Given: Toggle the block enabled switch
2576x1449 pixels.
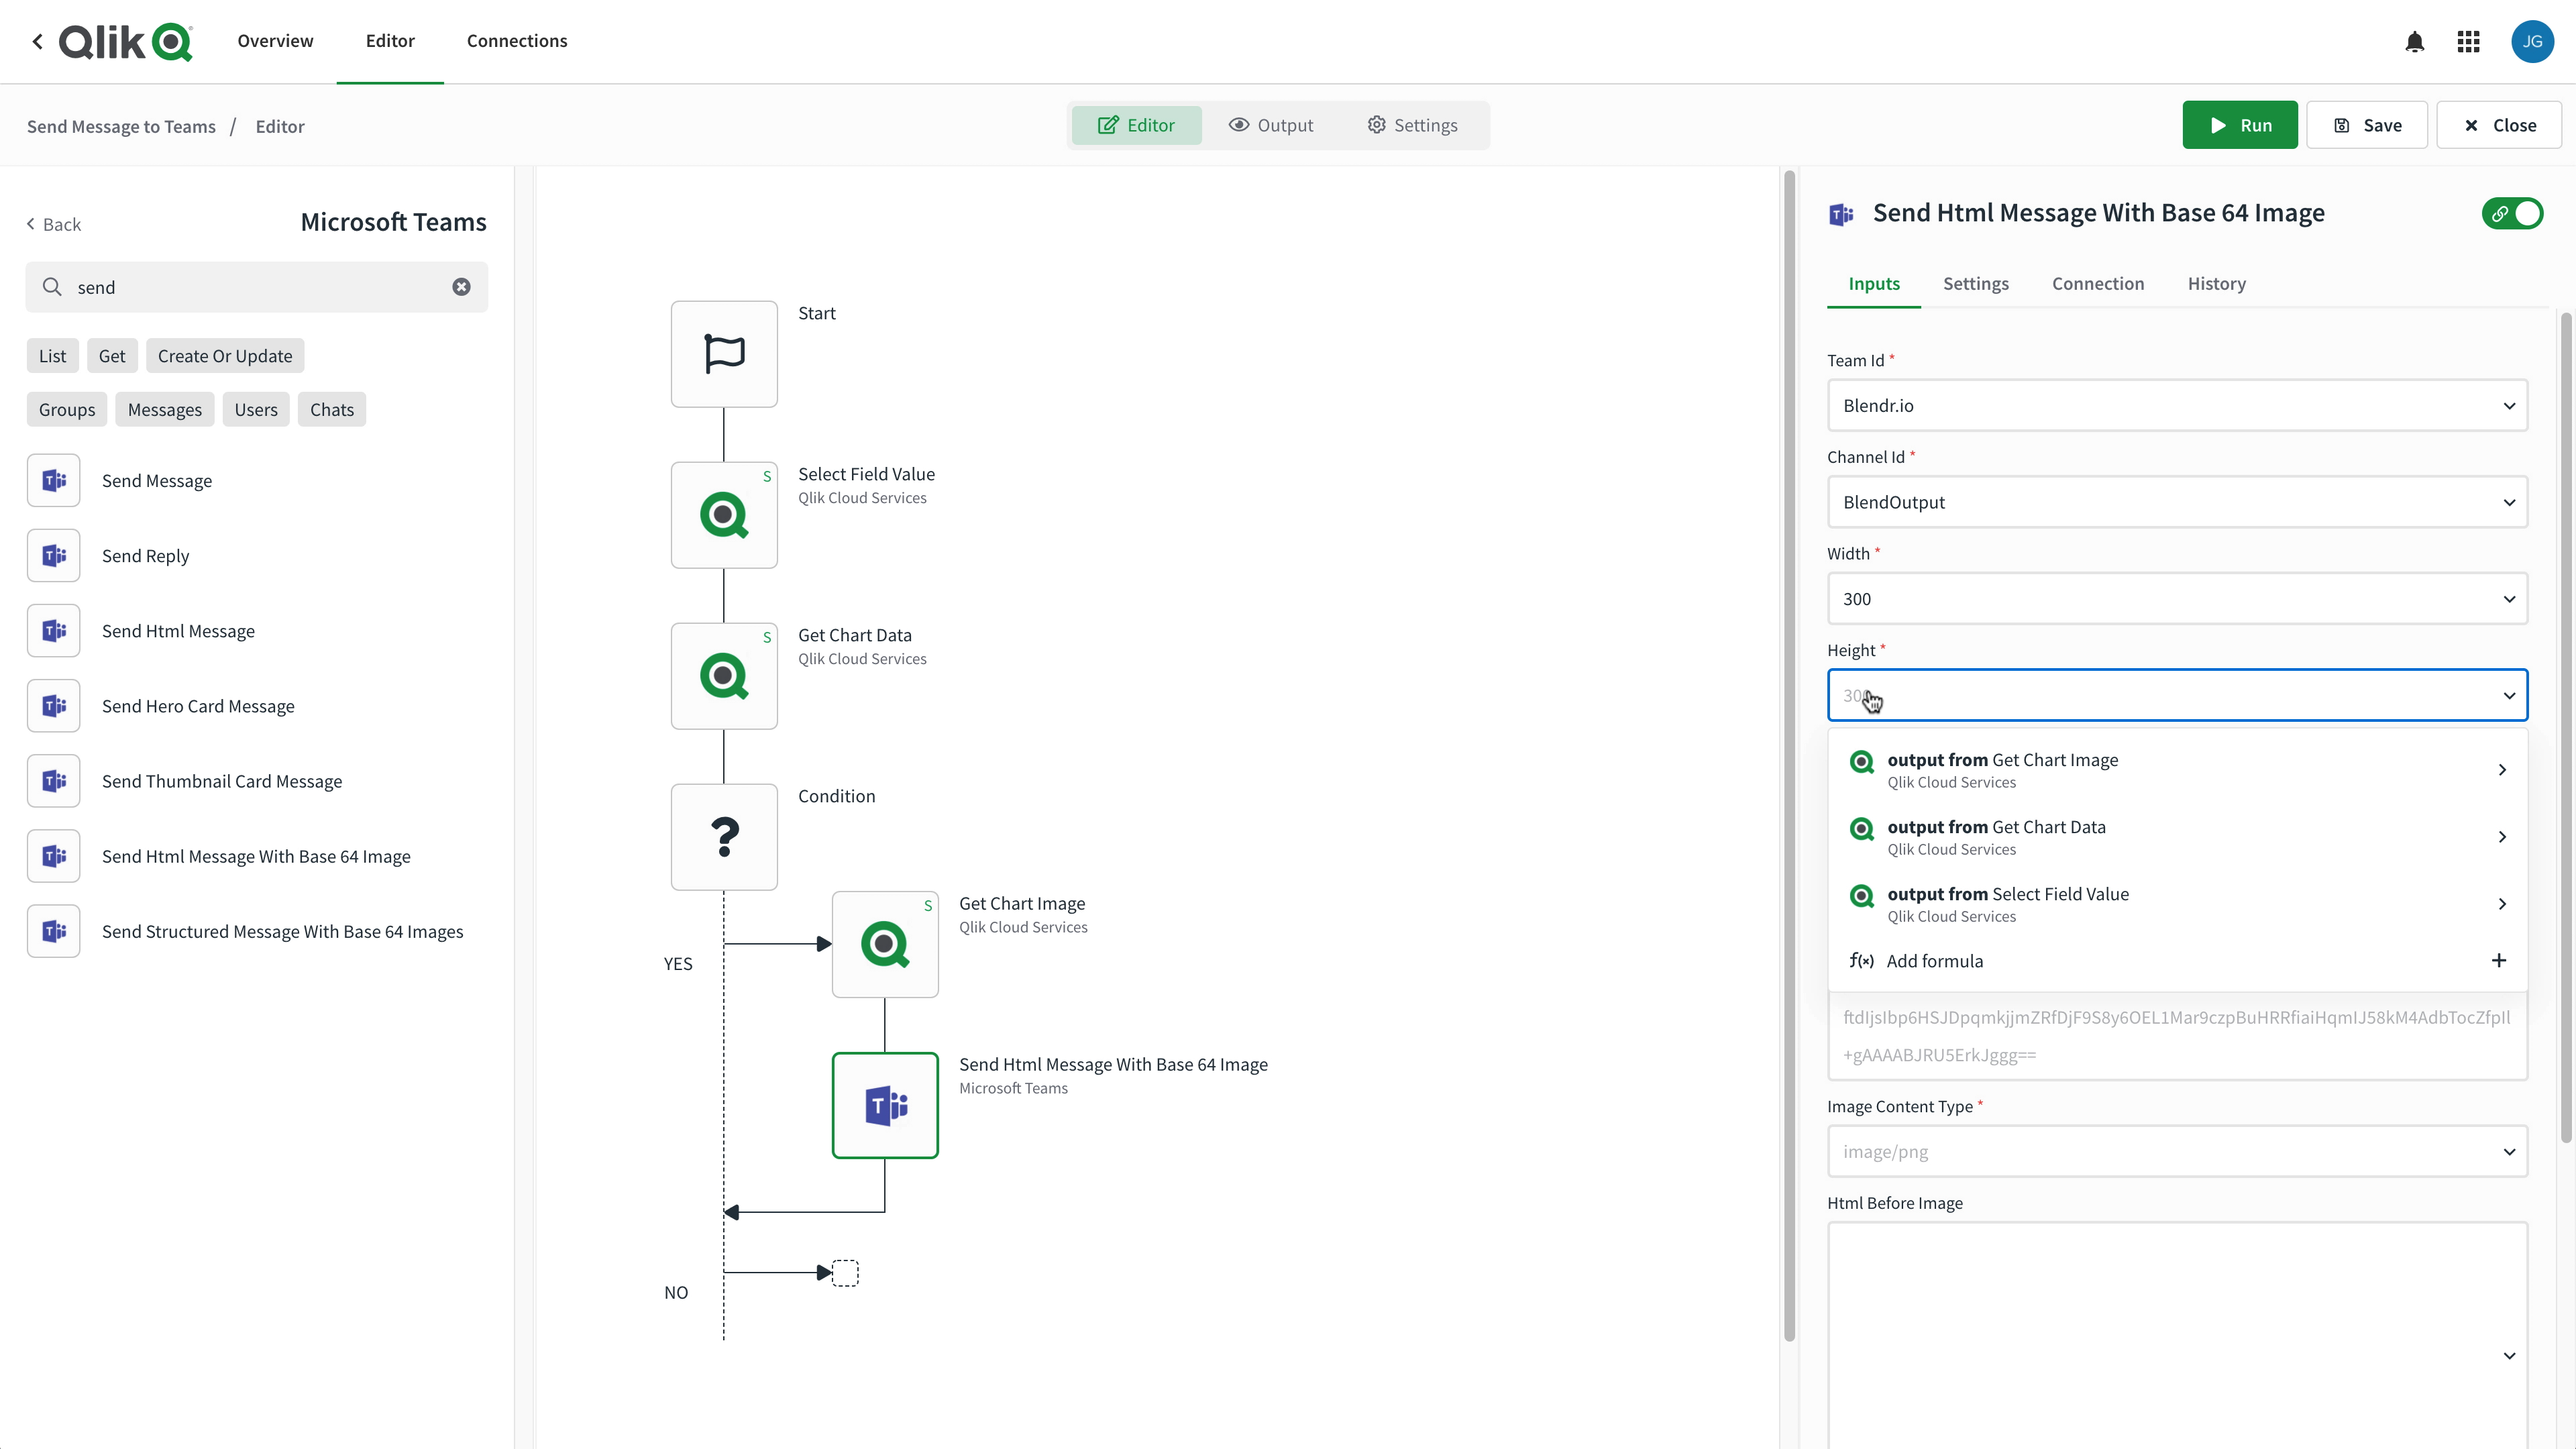Looking at the screenshot, I should [x=2512, y=213].
